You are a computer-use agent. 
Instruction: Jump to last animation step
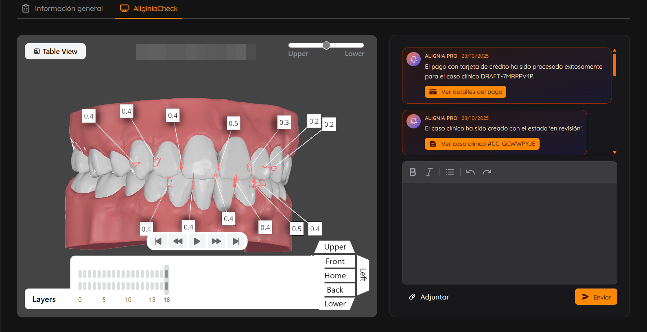pyautogui.click(x=236, y=241)
